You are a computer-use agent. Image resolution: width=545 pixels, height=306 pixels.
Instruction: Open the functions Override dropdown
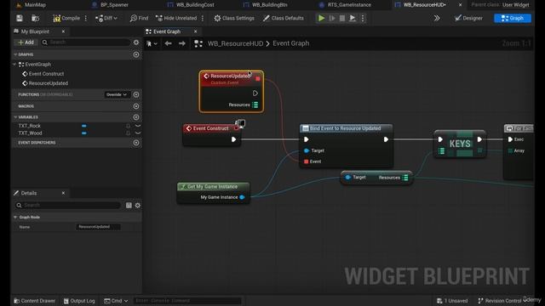click(117, 94)
